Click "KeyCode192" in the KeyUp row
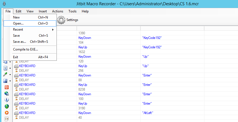The image size is (238, 122). click(x=152, y=47)
